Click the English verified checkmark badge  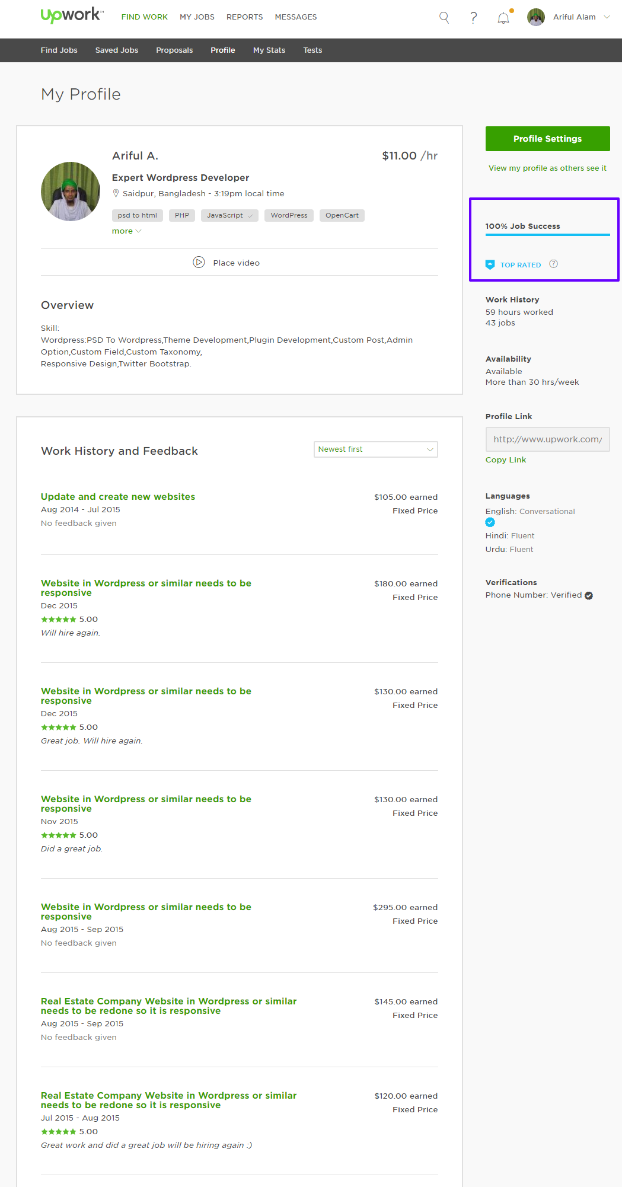(490, 522)
